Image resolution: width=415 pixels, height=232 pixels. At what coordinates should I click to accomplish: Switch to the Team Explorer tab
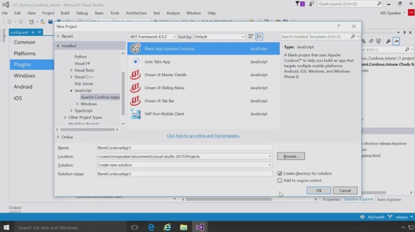(x=389, y=200)
